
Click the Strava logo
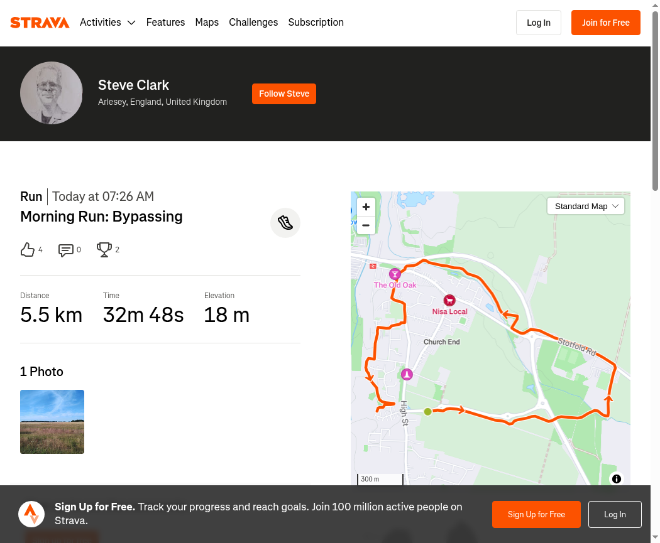(x=40, y=23)
